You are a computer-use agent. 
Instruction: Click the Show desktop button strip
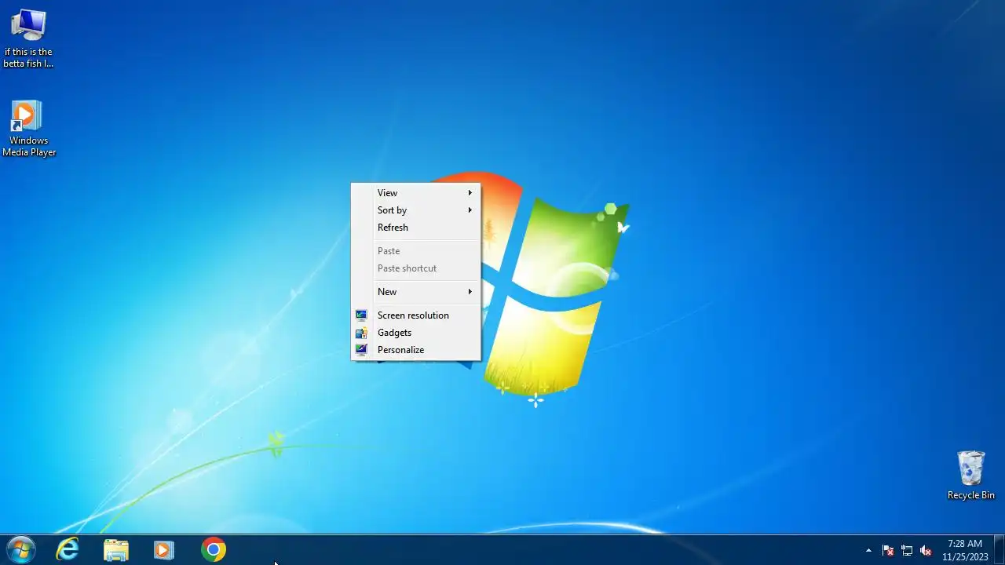click(999, 550)
